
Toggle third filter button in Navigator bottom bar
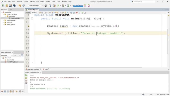click(8, 91)
